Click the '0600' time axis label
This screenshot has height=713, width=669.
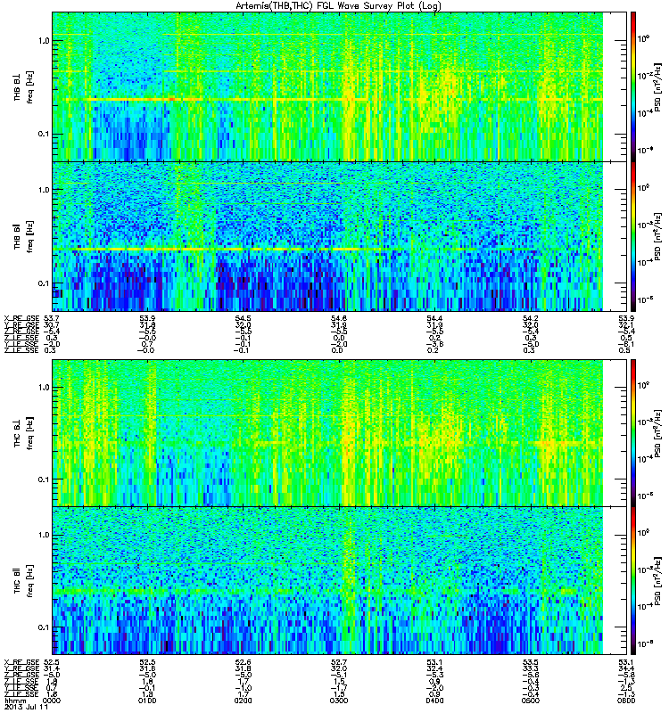tap(626, 701)
